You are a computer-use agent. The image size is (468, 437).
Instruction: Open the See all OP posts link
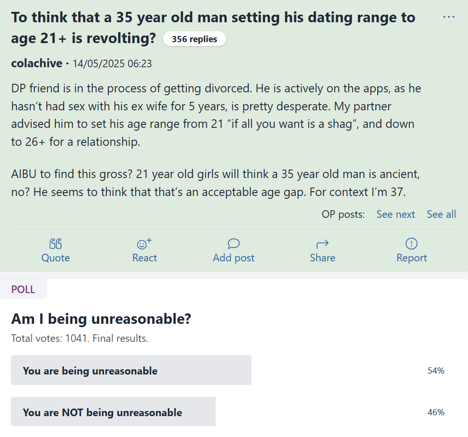pyautogui.click(x=441, y=214)
